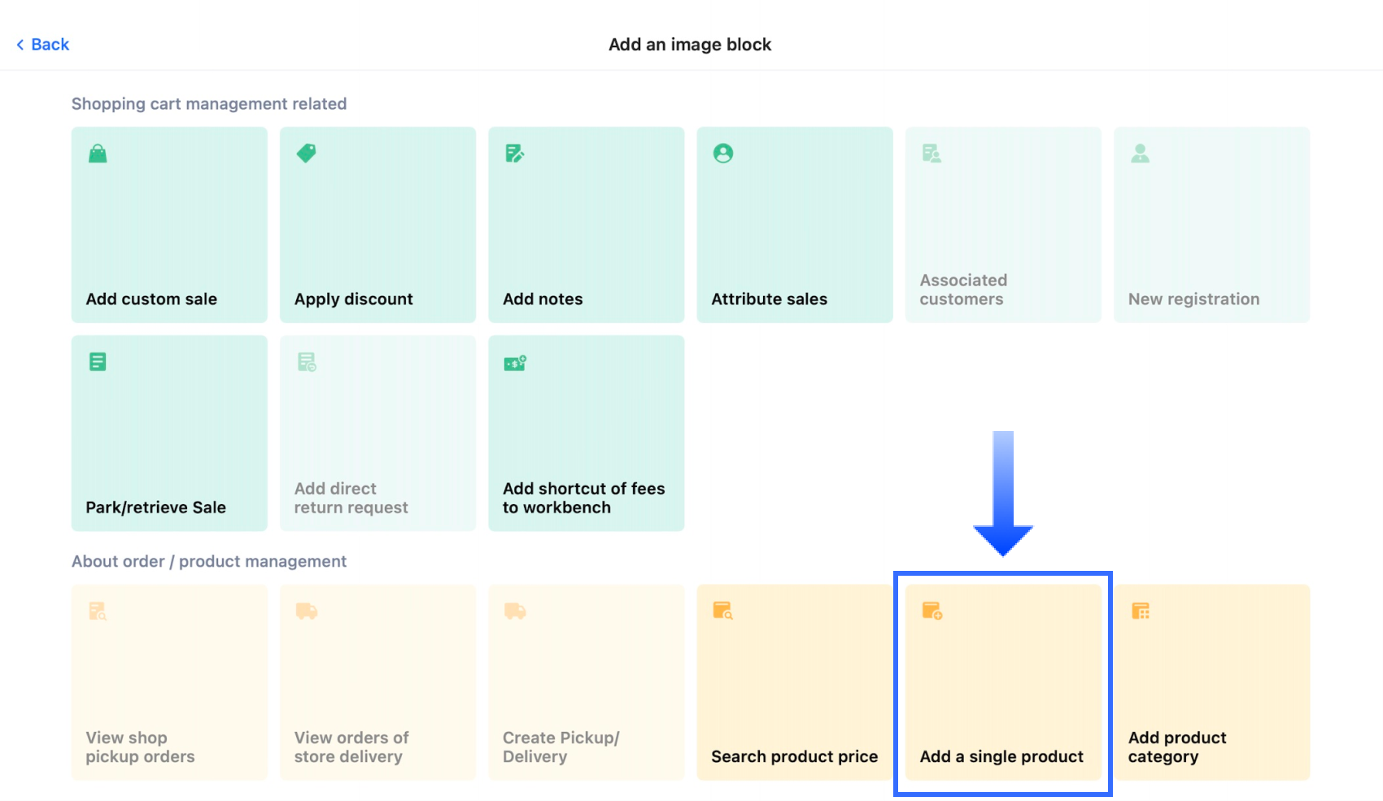The height and width of the screenshot is (801, 1383).
Task: Pick the Create Pickup/Delivery tile
Action: pyautogui.click(x=586, y=681)
